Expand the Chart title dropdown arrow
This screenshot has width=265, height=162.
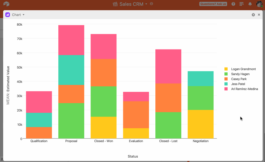(x=24, y=15)
